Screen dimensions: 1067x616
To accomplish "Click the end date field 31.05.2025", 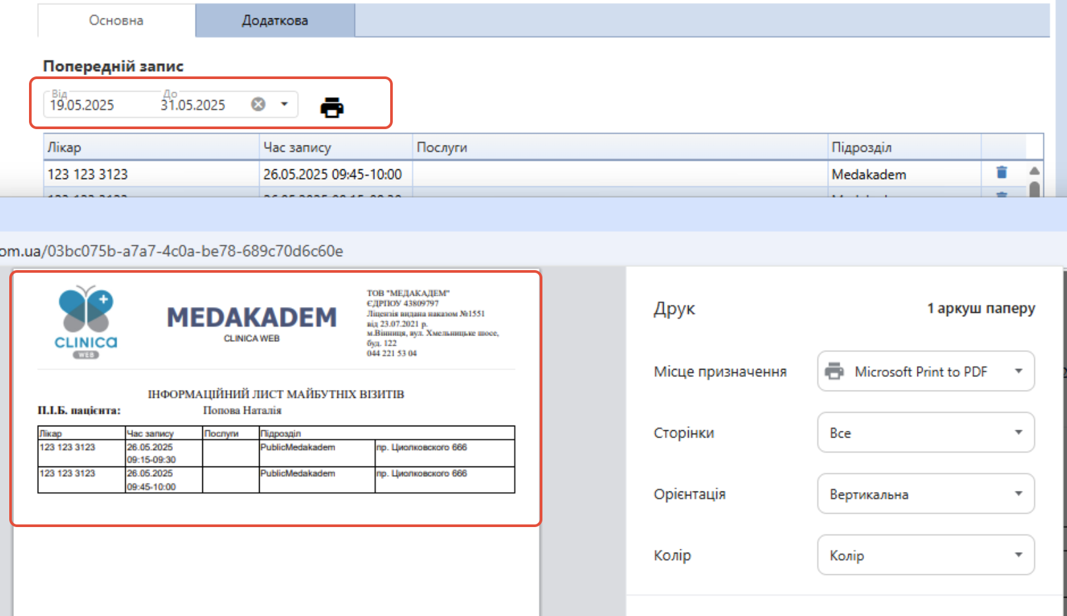I will click(193, 105).
